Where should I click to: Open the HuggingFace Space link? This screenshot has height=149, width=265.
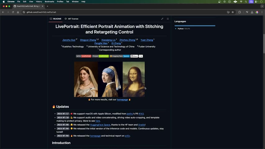coord(100,125)
